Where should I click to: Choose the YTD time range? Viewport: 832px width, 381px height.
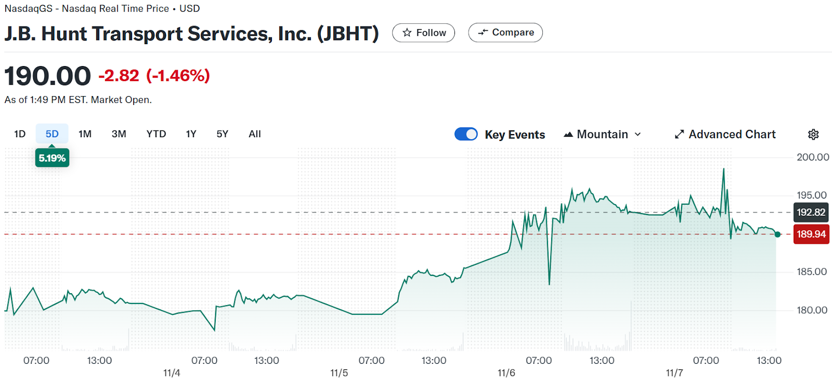pos(156,134)
